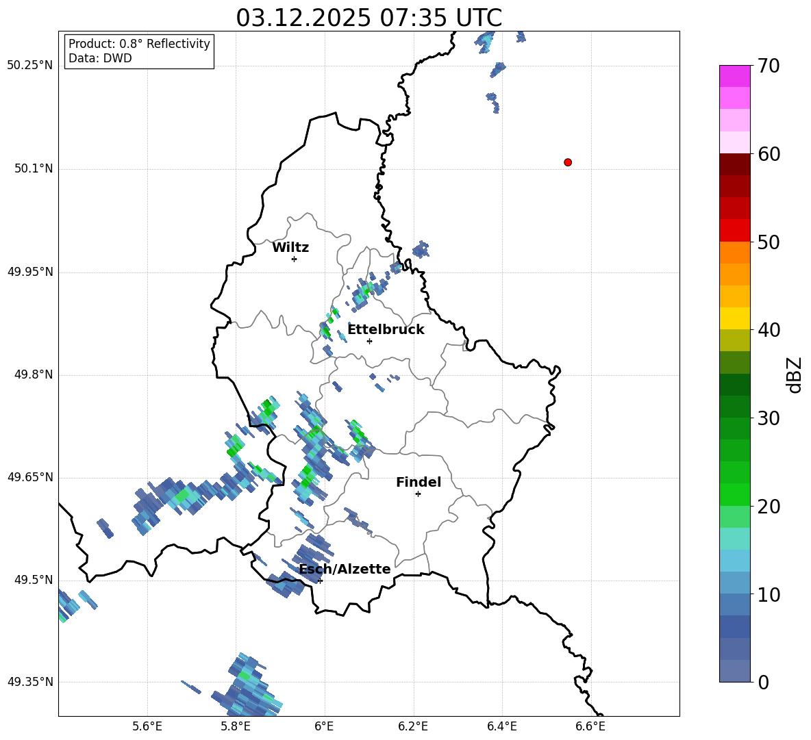The width and height of the screenshot is (811, 740).
Task: Click the 10 dBZ colorbar tick label
Action: 769,594
